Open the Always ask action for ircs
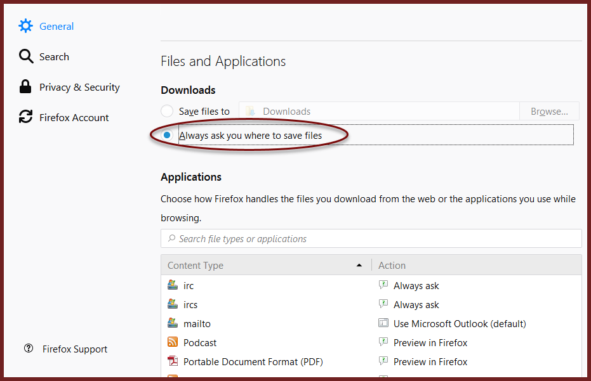Image resolution: width=591 pixels, height=381 pixels. [416, 304]
